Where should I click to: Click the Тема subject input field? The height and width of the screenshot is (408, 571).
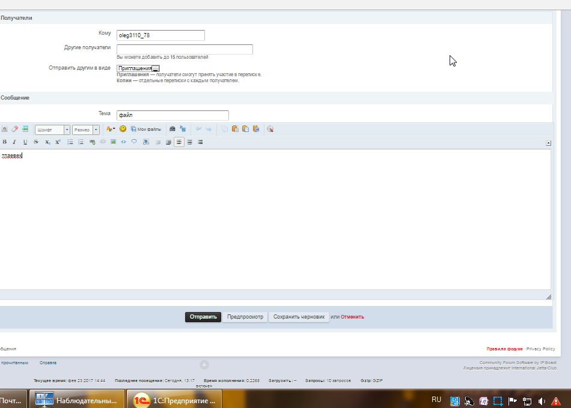173,115
